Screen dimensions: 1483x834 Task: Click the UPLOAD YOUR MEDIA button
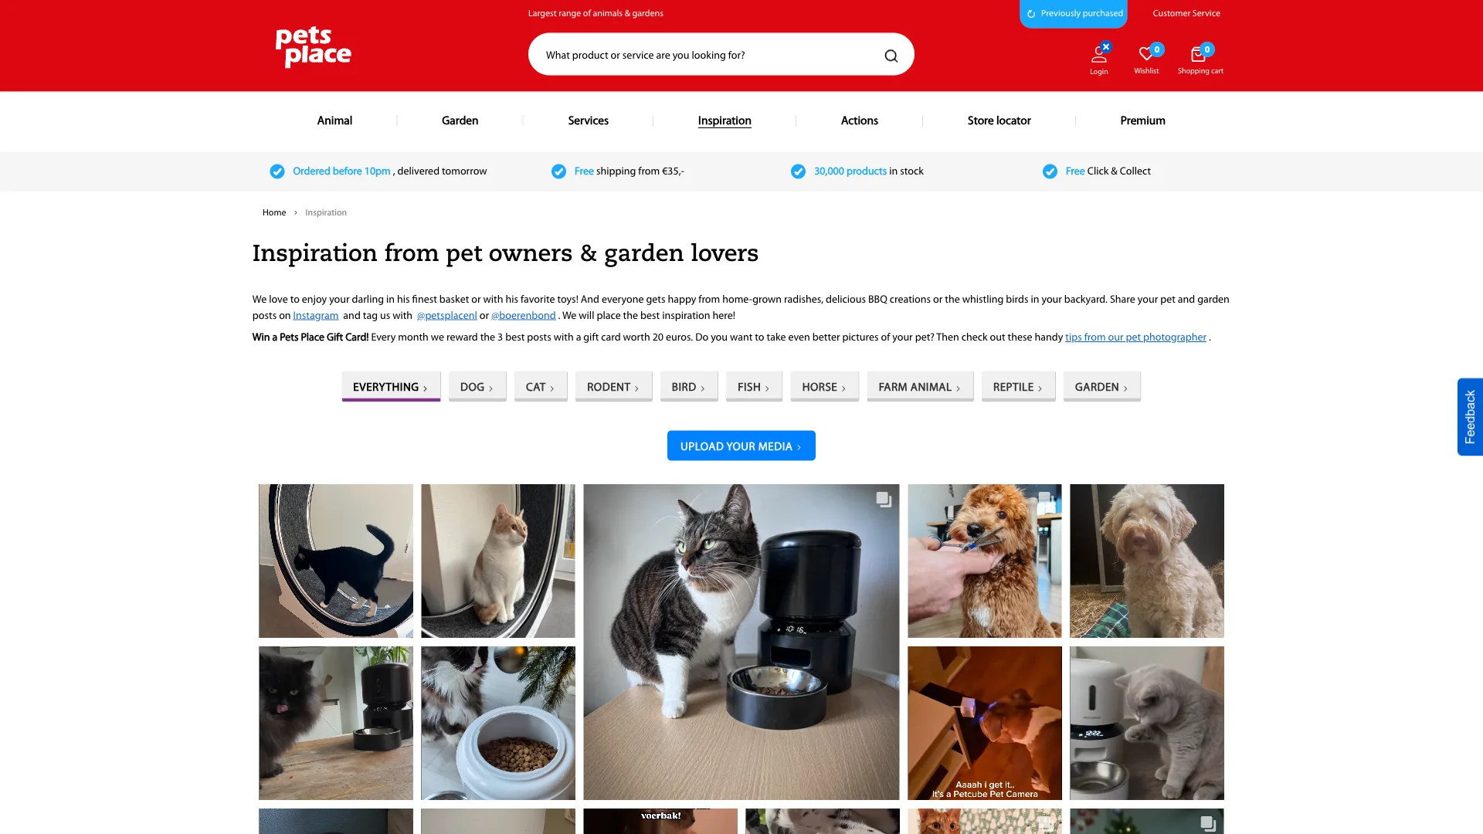tap(741, 446)
